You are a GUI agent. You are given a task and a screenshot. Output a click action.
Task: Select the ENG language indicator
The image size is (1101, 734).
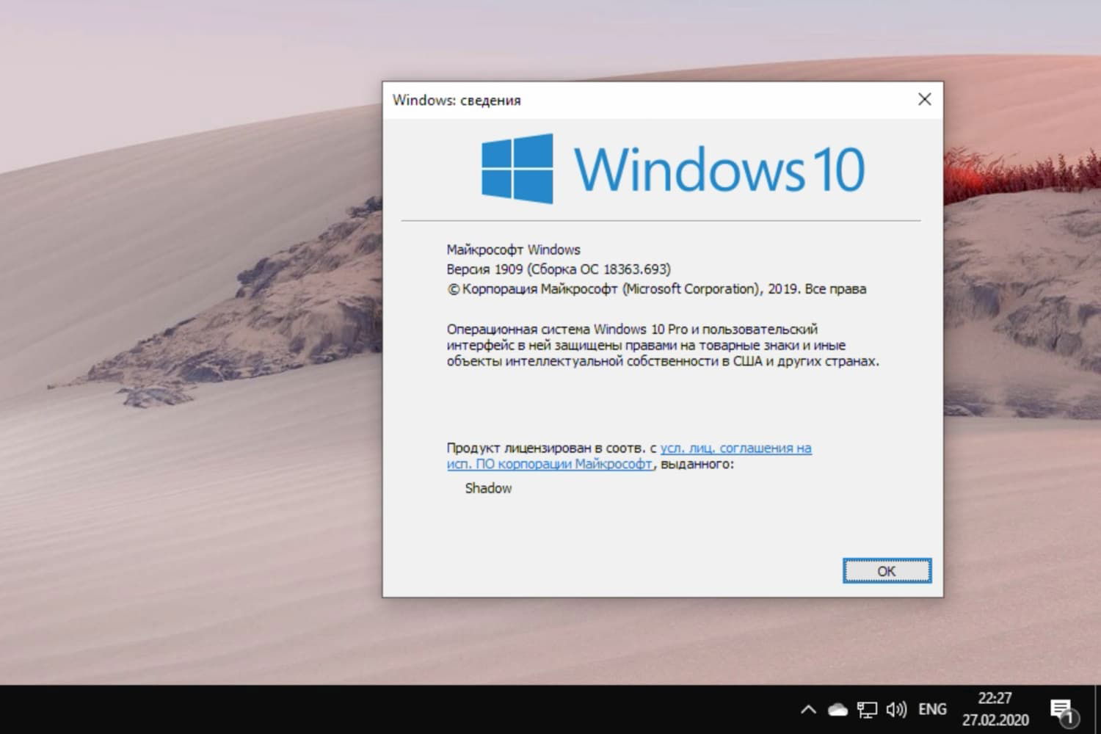tap(931, 709)
